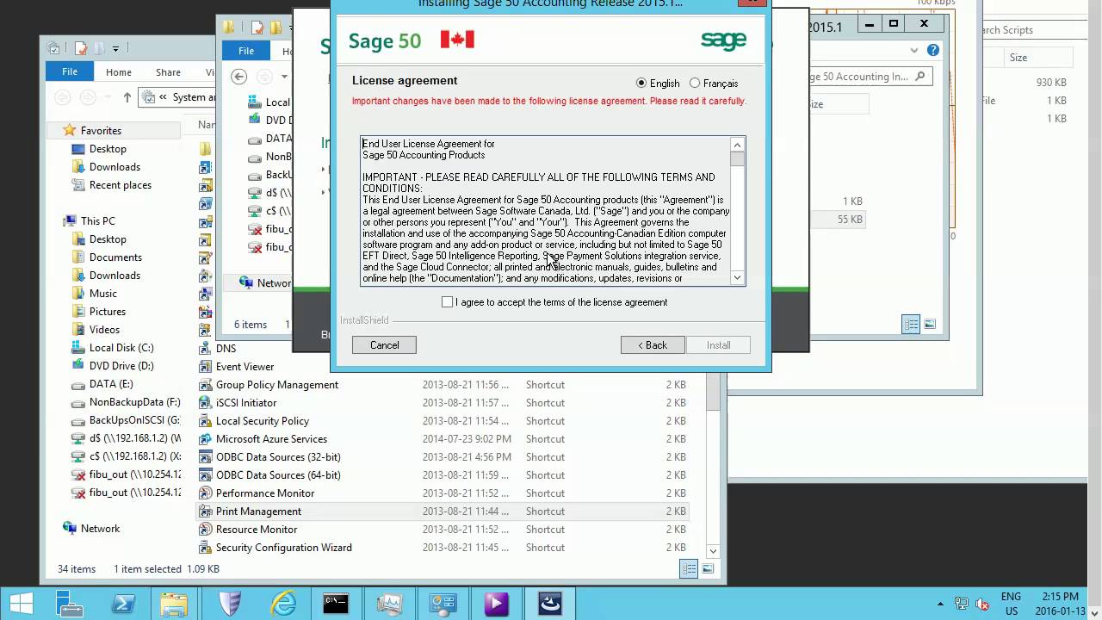Viewport: 1102px width, 620px height.
Task: Show hidden system tray icons
Action: pyautogui.click(x=940, y=604)
